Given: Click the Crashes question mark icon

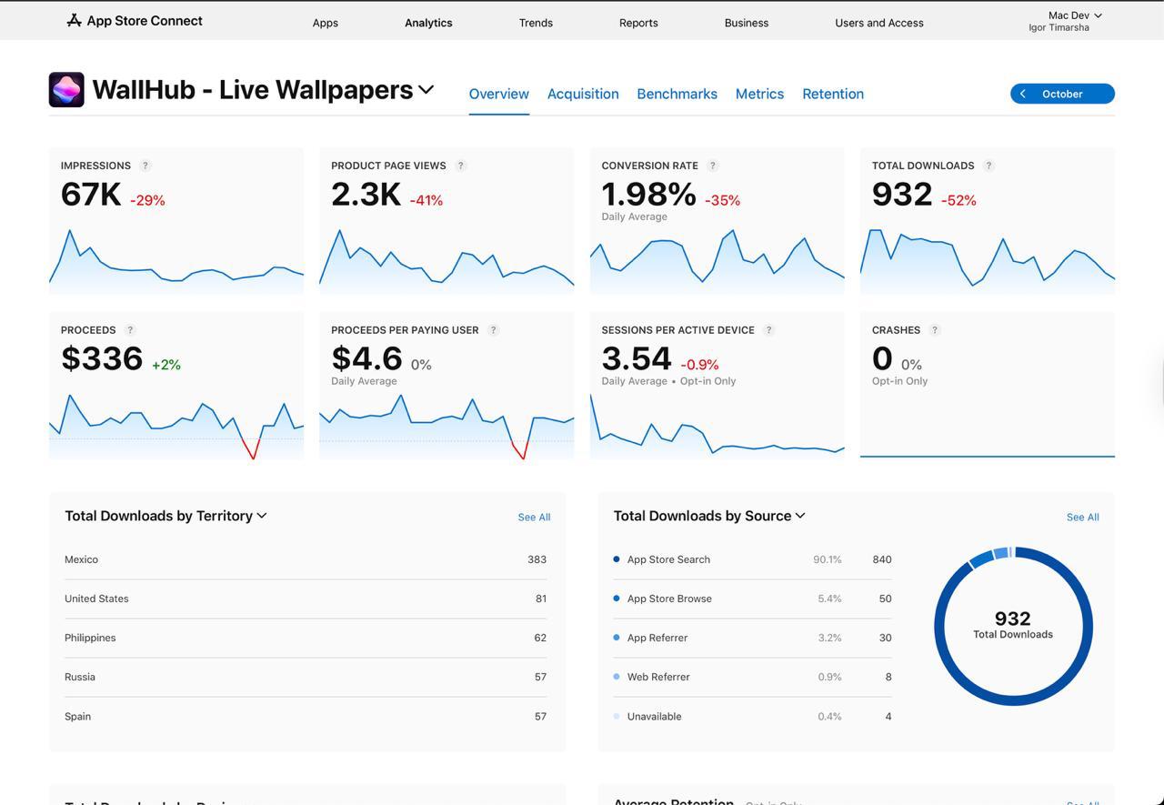Looking at the screenshot, I should click(933, 330).
